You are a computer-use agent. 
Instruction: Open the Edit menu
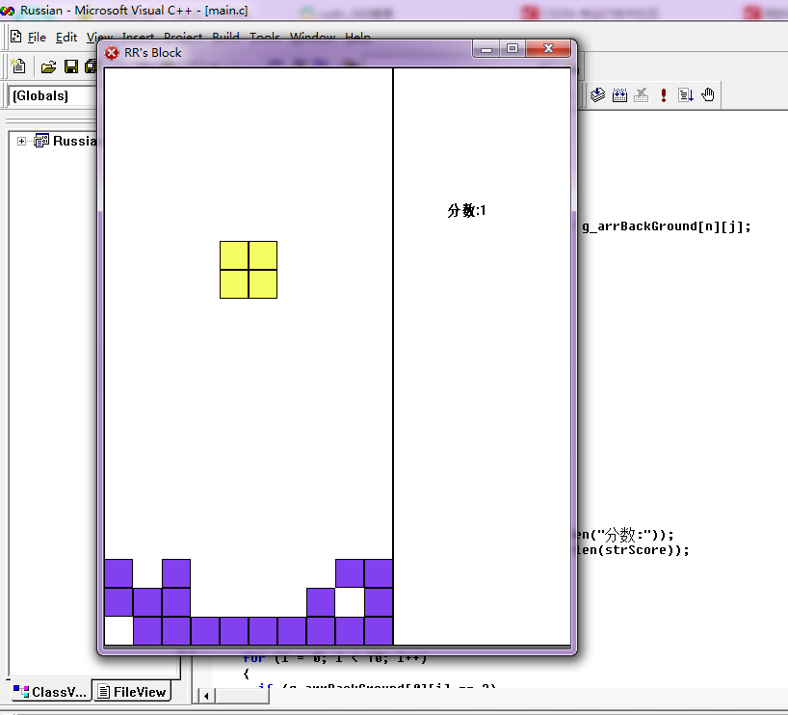coord(66,38)
